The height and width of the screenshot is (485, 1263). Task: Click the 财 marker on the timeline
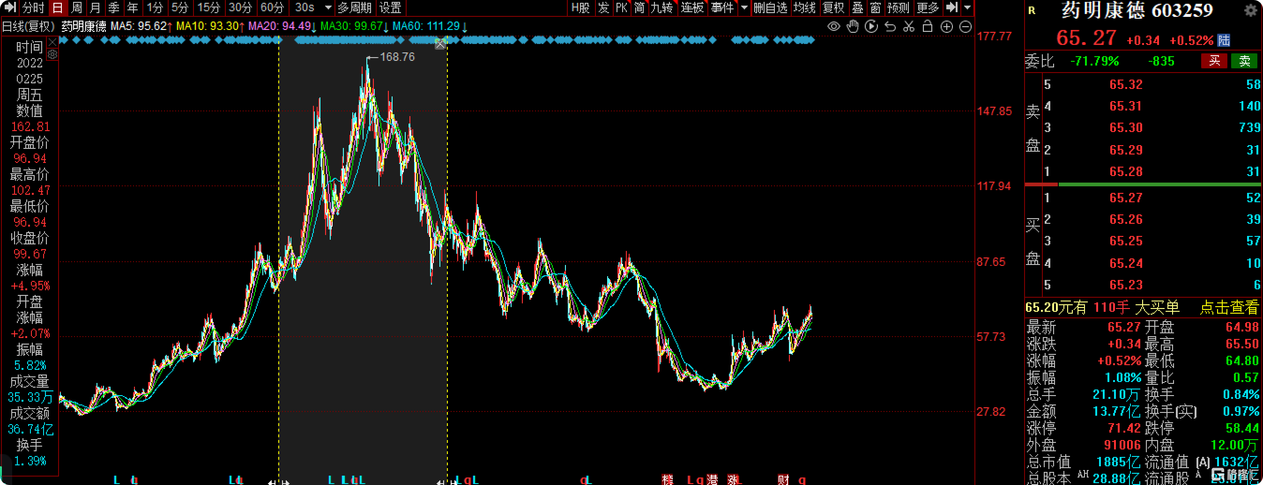[783, 479]
